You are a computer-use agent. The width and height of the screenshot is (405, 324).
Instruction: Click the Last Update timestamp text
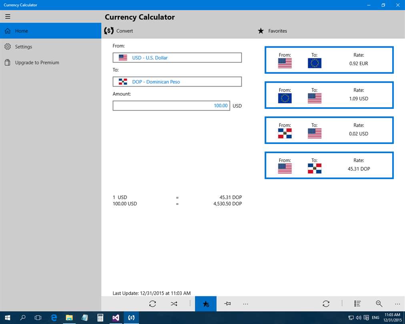(152, 293)
